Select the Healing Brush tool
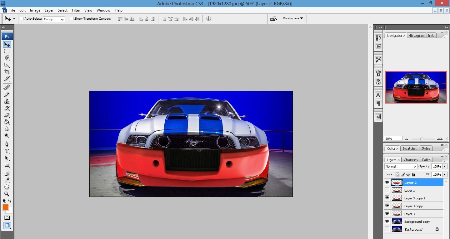This screenshot has width=450, height=239. tap(7, 87)
